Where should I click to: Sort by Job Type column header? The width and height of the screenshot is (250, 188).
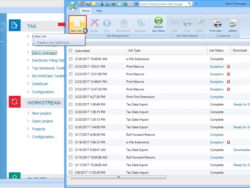134,50
